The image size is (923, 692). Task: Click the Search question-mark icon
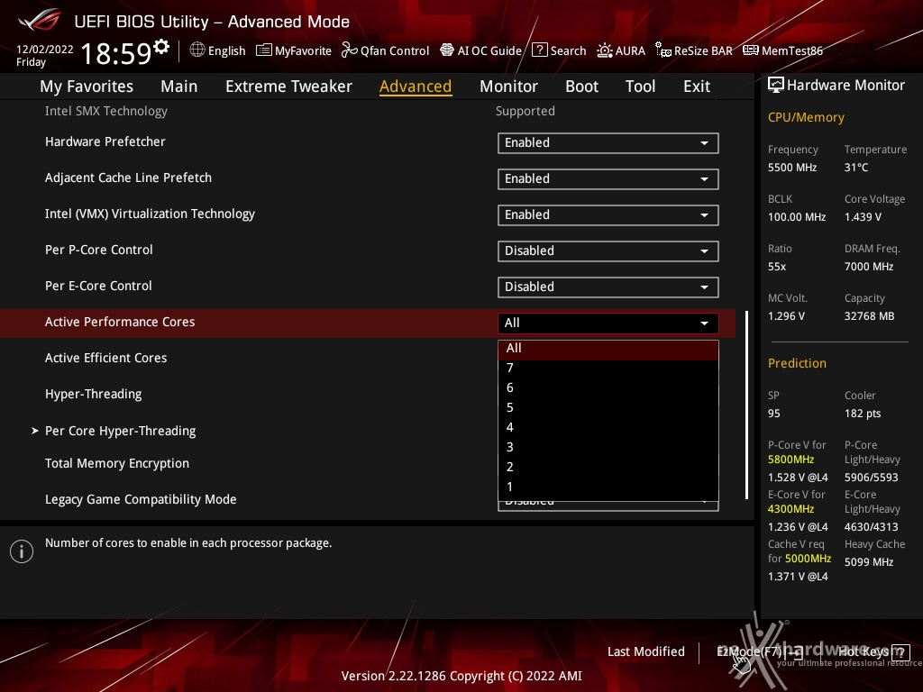point(539,50)
